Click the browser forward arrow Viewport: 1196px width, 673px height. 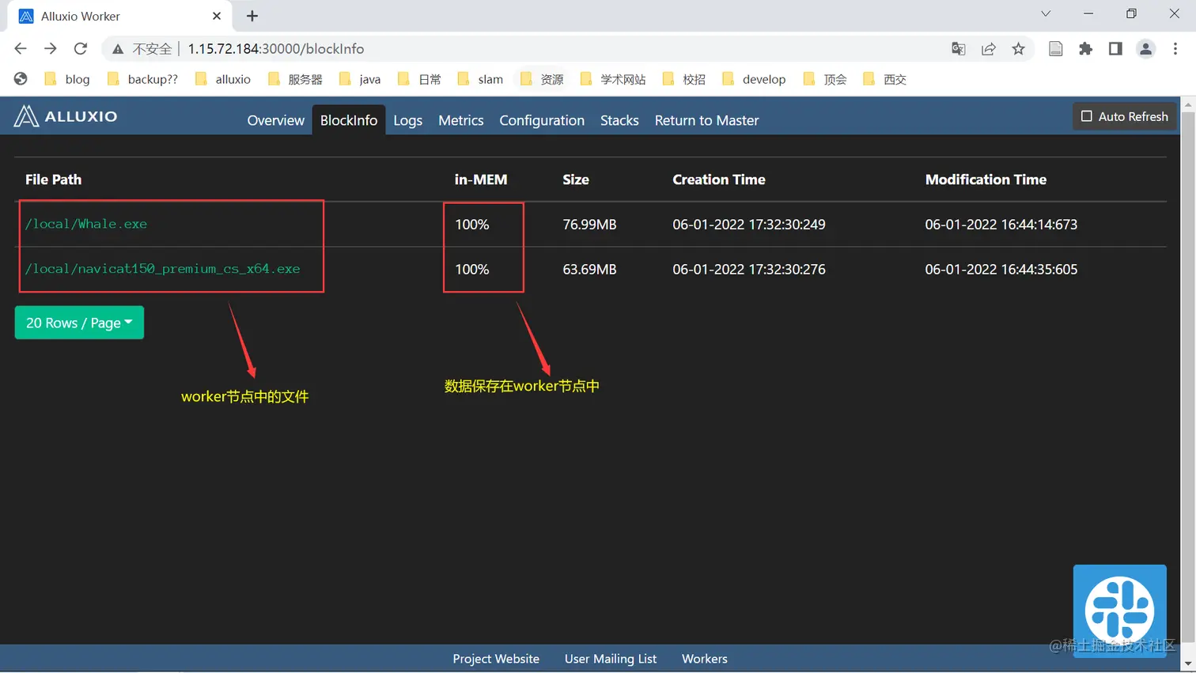tap(51, 49)
